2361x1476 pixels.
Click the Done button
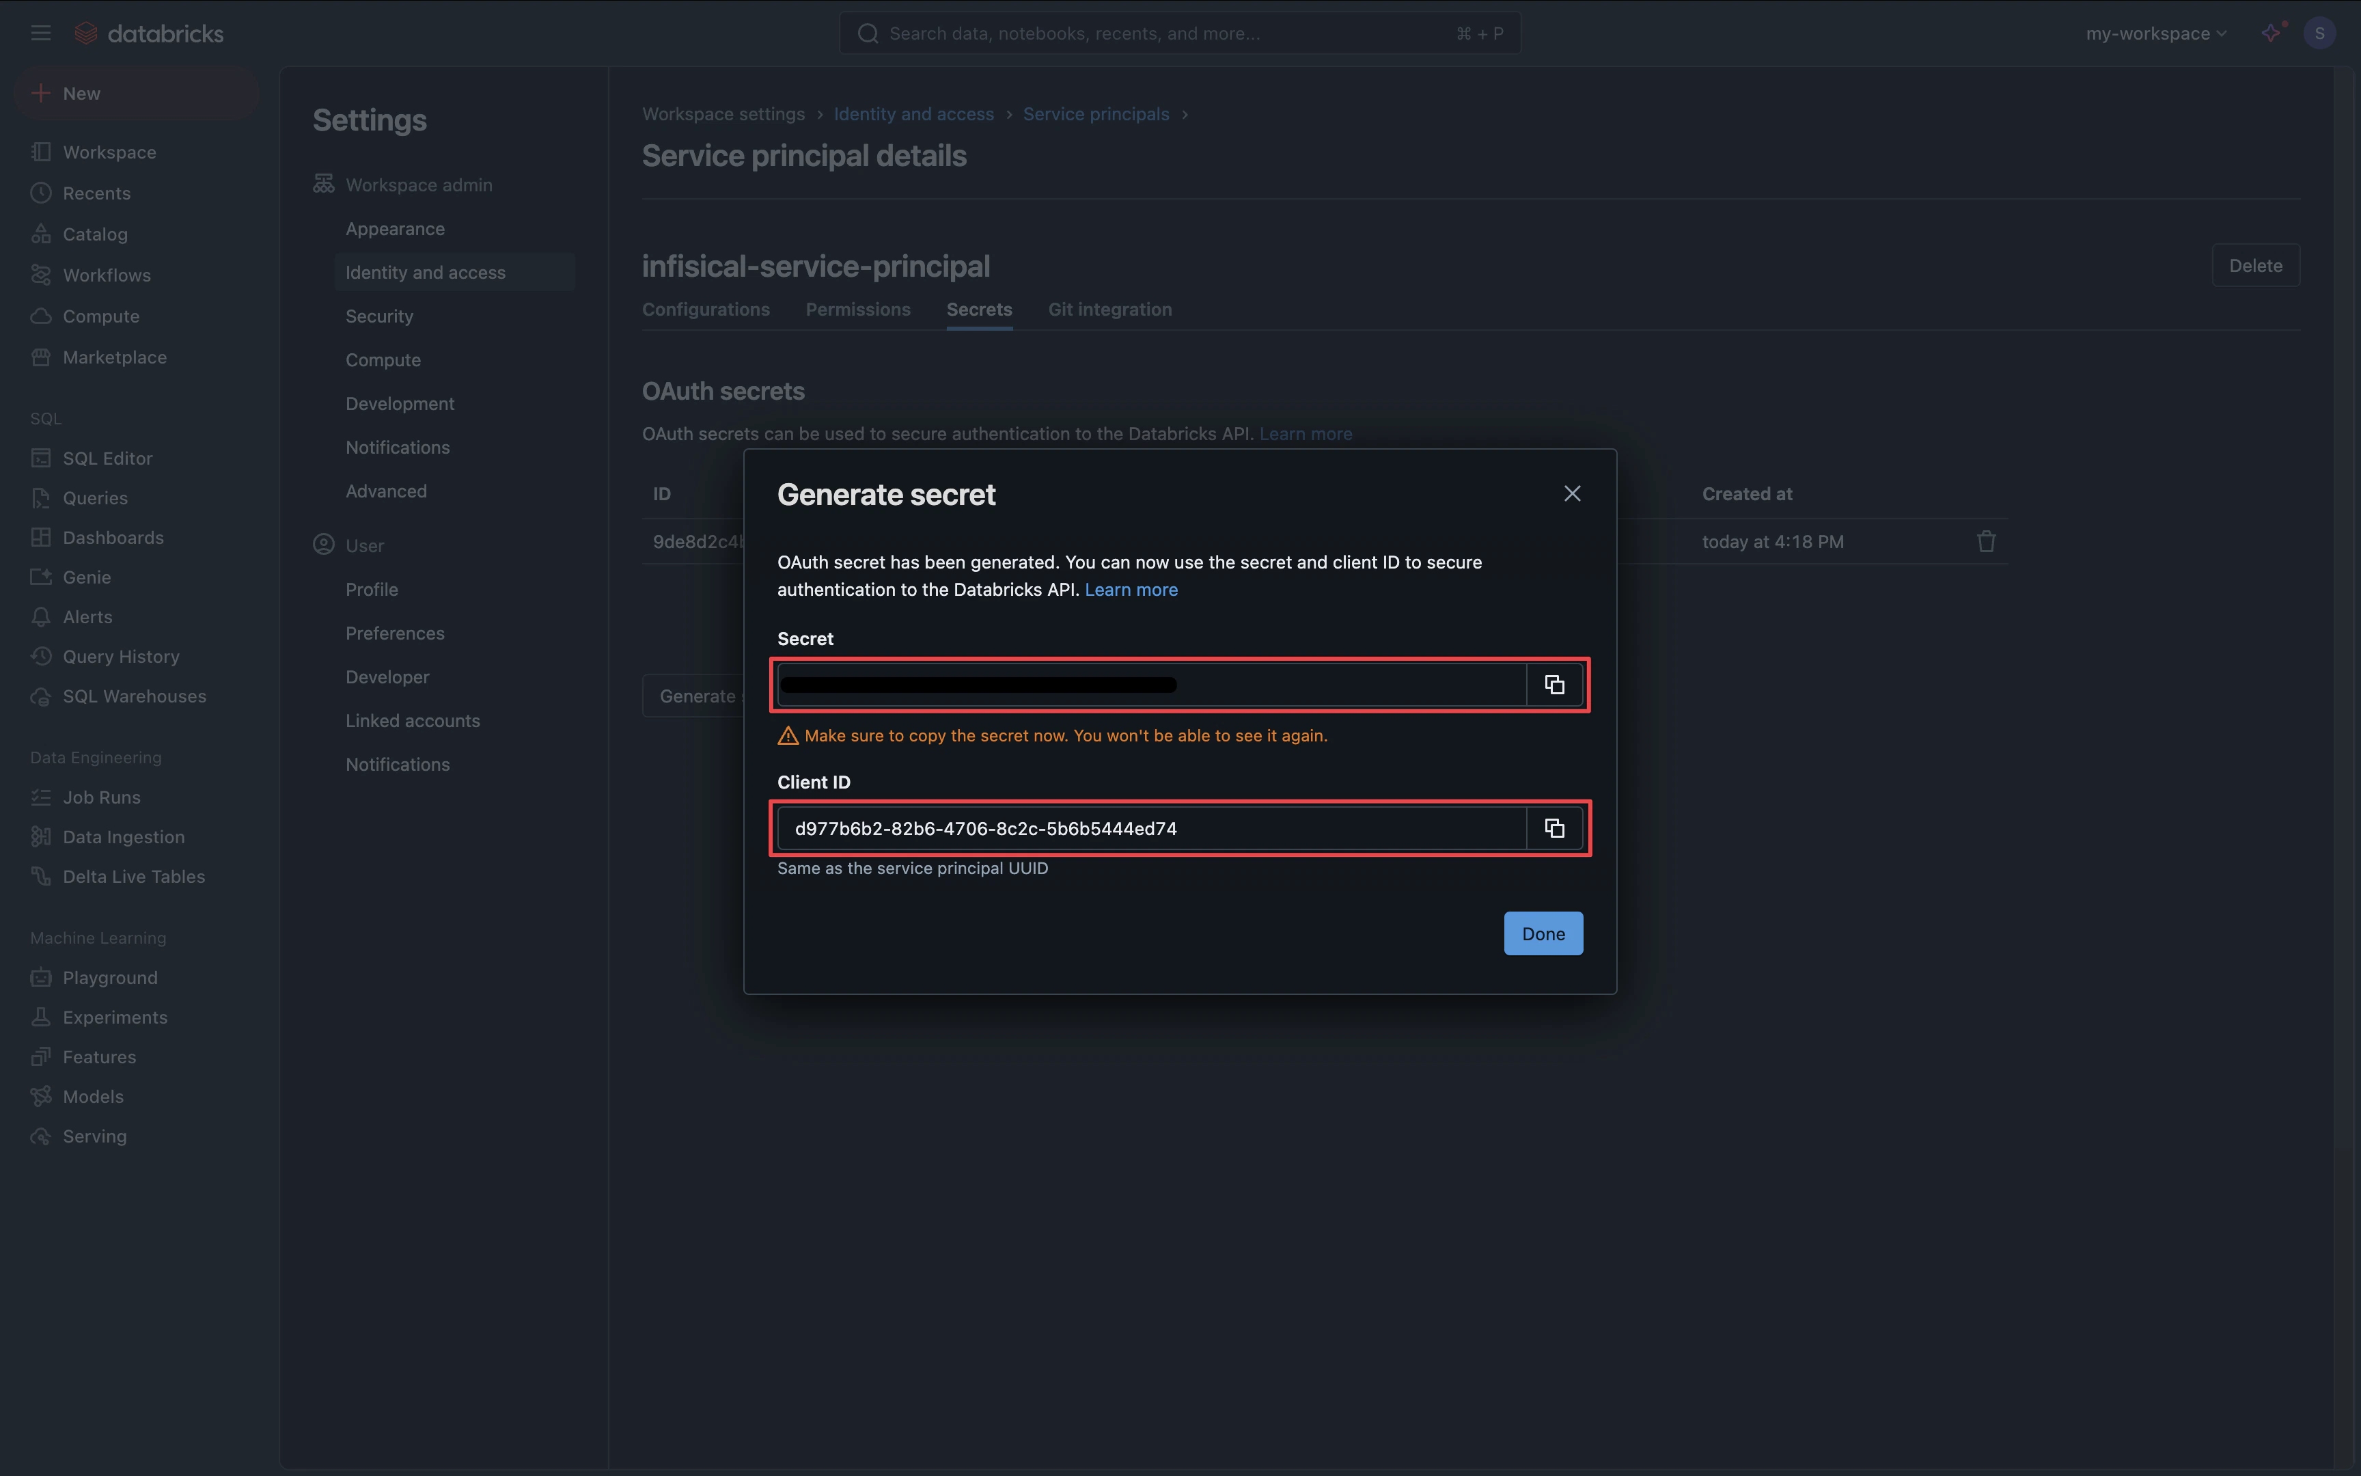(1543, 933)
